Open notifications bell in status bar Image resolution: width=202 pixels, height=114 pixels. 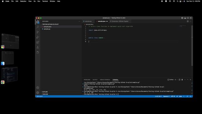point(191,96)
